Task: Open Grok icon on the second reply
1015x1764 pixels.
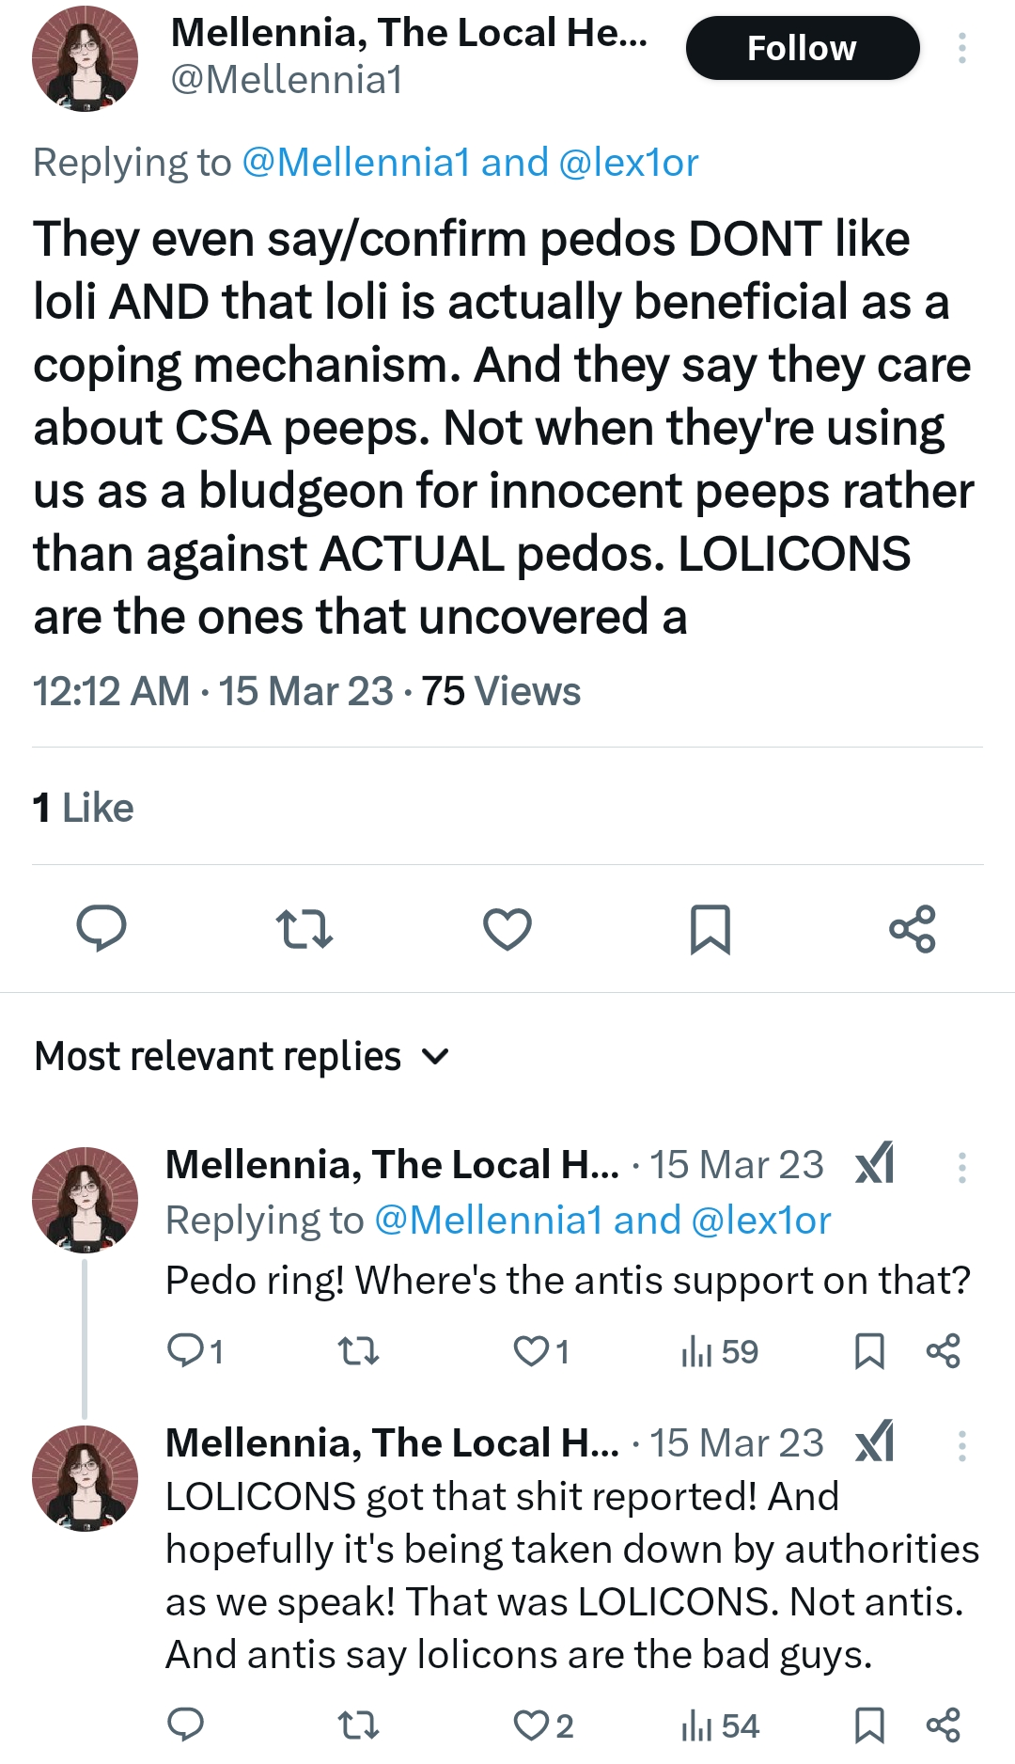Action: 875,1442
